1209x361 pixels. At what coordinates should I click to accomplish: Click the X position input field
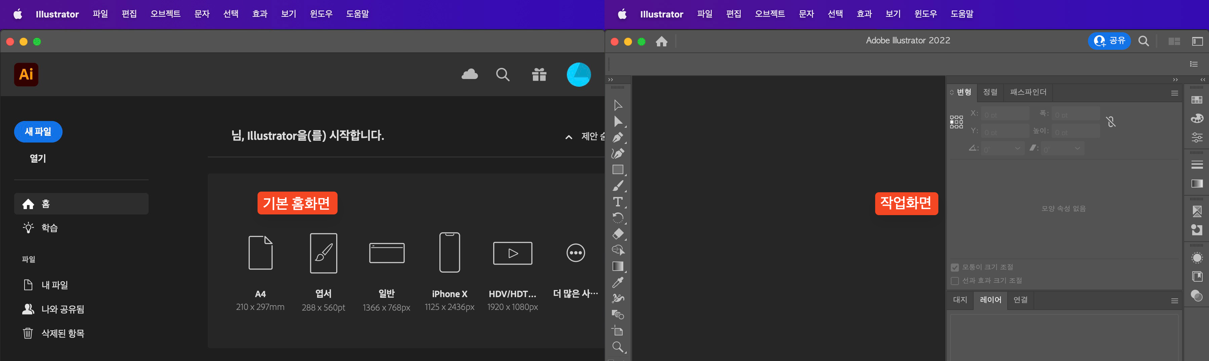tap(1005, 114)
